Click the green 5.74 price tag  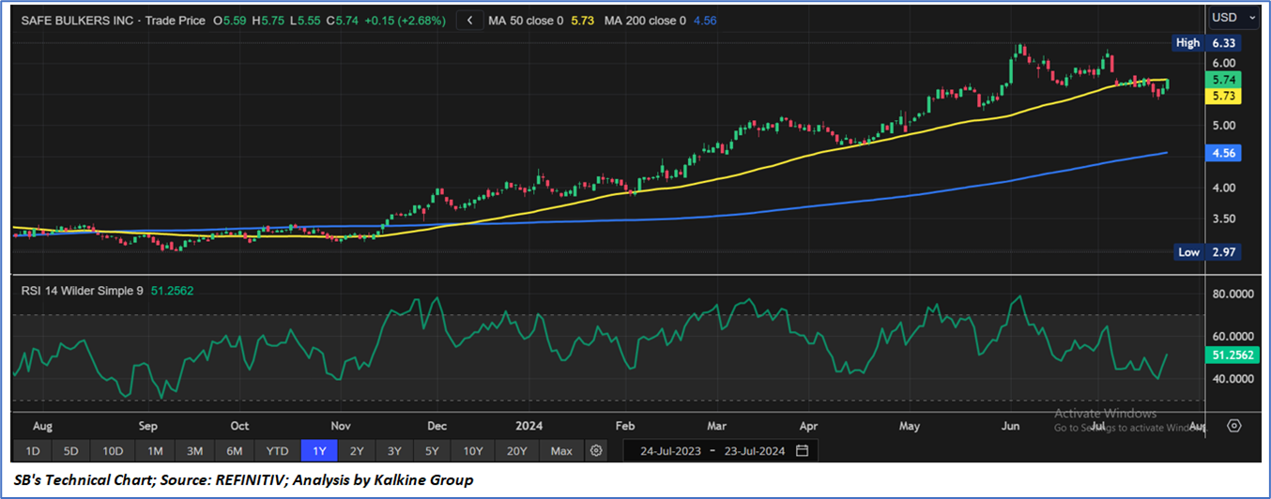click(x=1226, y=81)
